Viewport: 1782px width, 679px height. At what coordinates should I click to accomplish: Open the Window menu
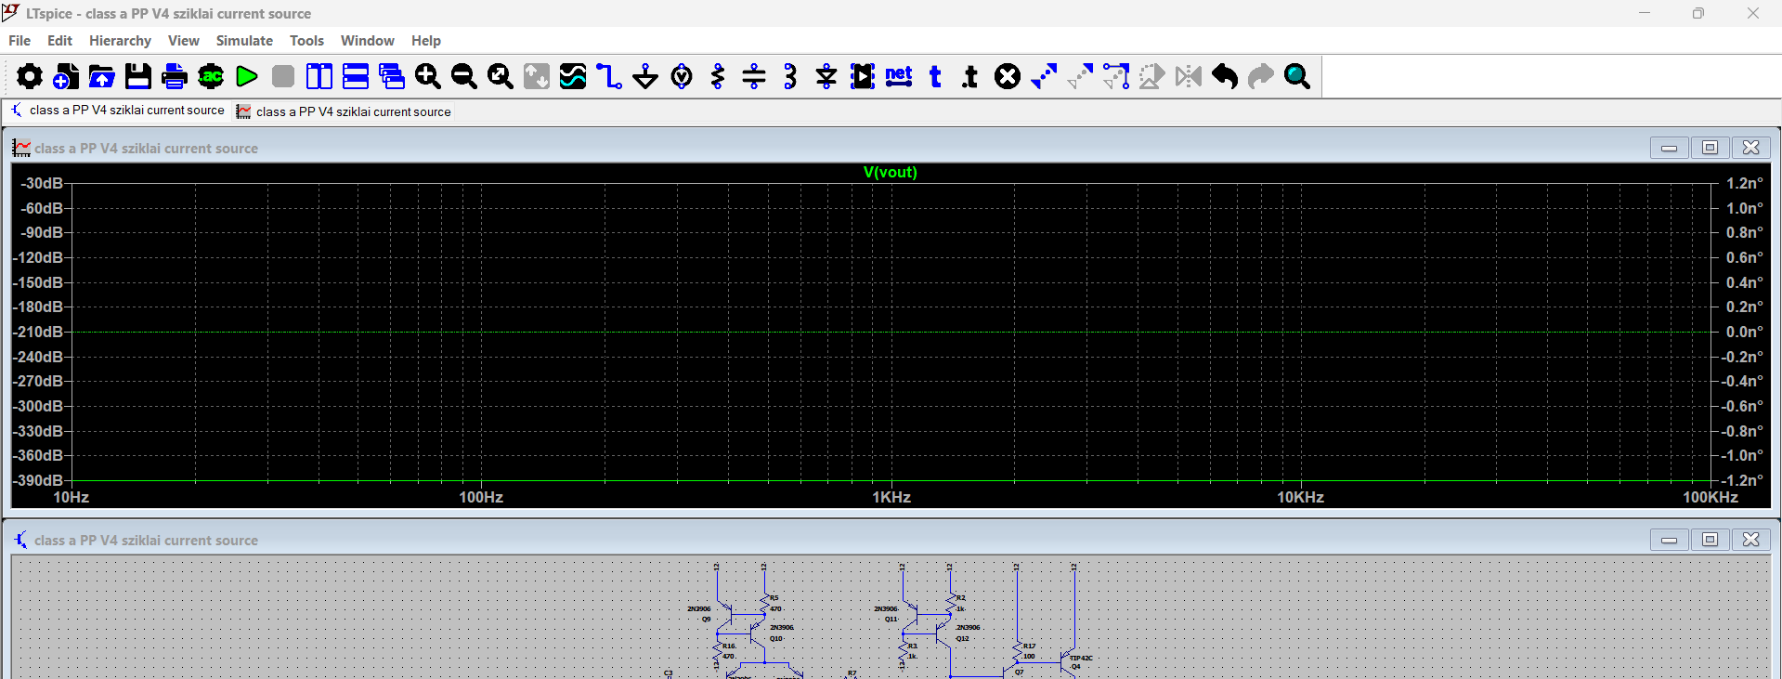coord(367,41)
